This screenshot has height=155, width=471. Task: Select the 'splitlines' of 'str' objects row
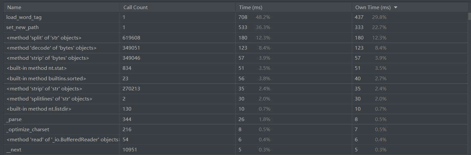click(x=235, y=99)
